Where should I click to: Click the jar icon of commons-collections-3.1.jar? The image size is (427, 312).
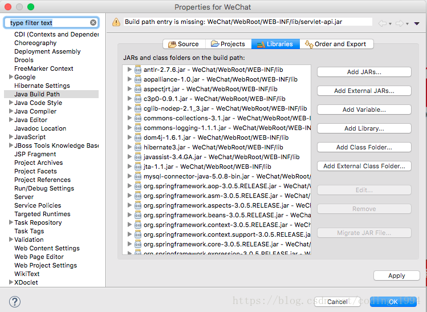coord(138,118)
